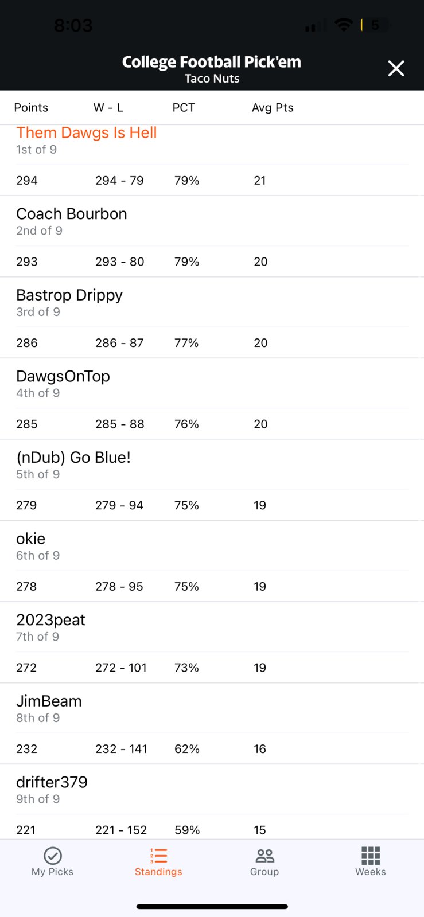Open the Weeks grid icon
The width and height of the screenshot is (424, 917).
click(x=371, y=856)
